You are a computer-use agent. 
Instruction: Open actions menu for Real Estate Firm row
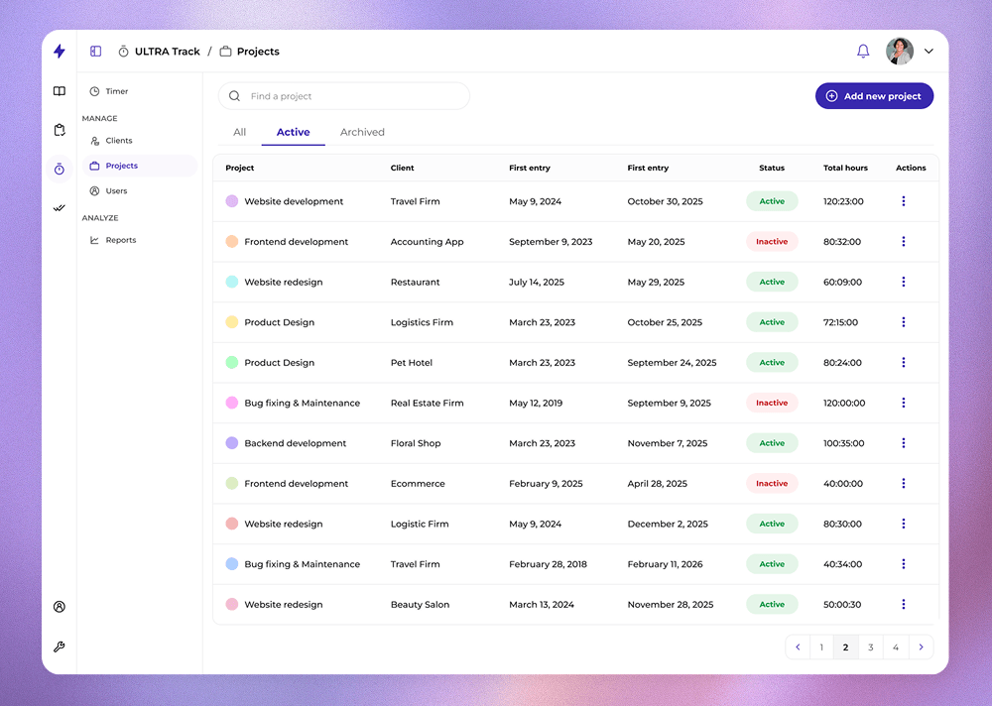(x=904, y=403)
